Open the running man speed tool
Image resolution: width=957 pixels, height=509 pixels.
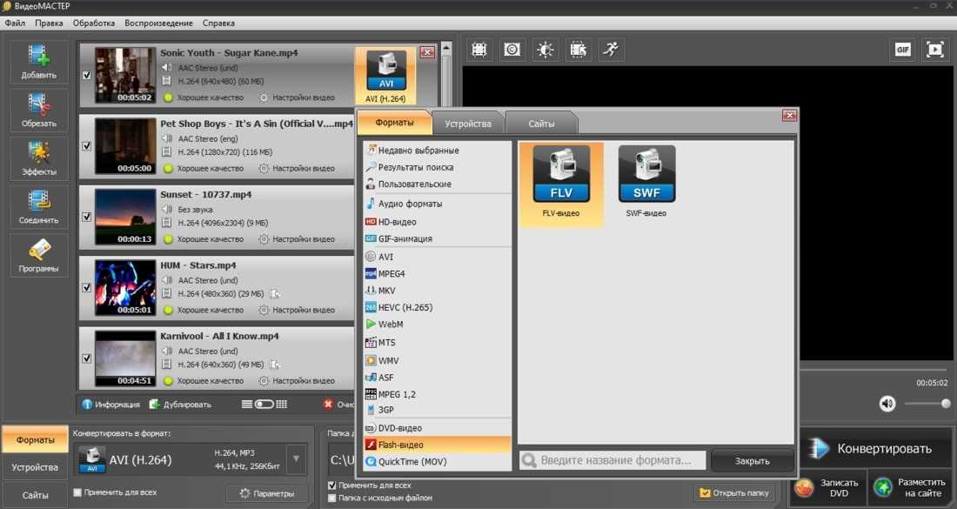tap(611, 50)
